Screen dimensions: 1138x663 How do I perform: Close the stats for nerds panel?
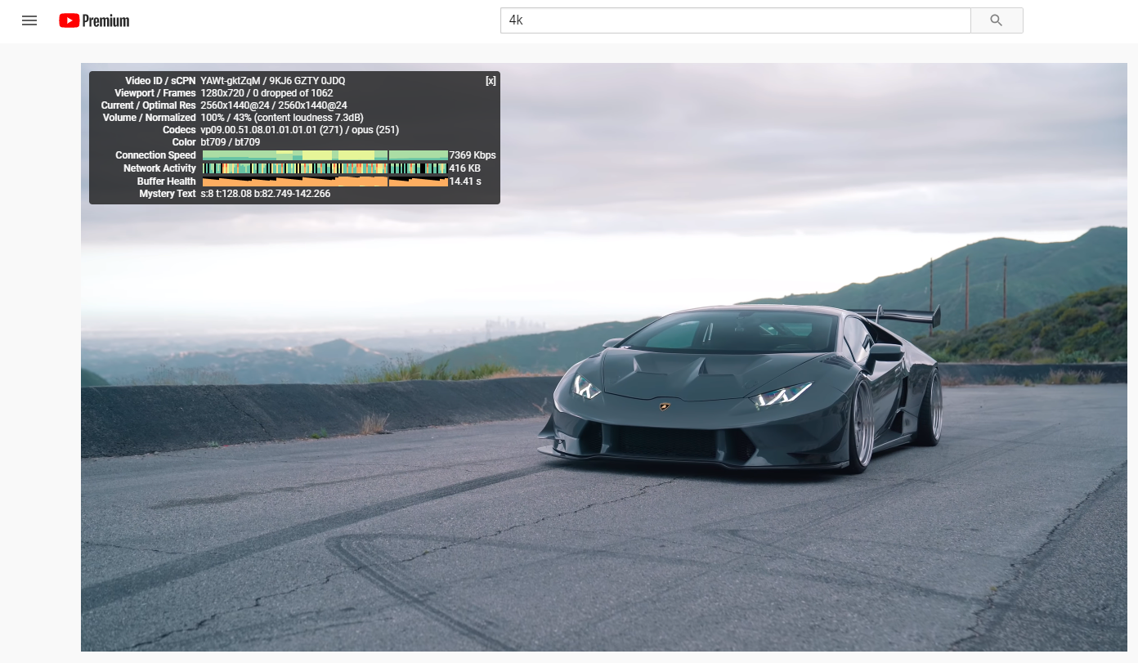click(x=491, y=81)
